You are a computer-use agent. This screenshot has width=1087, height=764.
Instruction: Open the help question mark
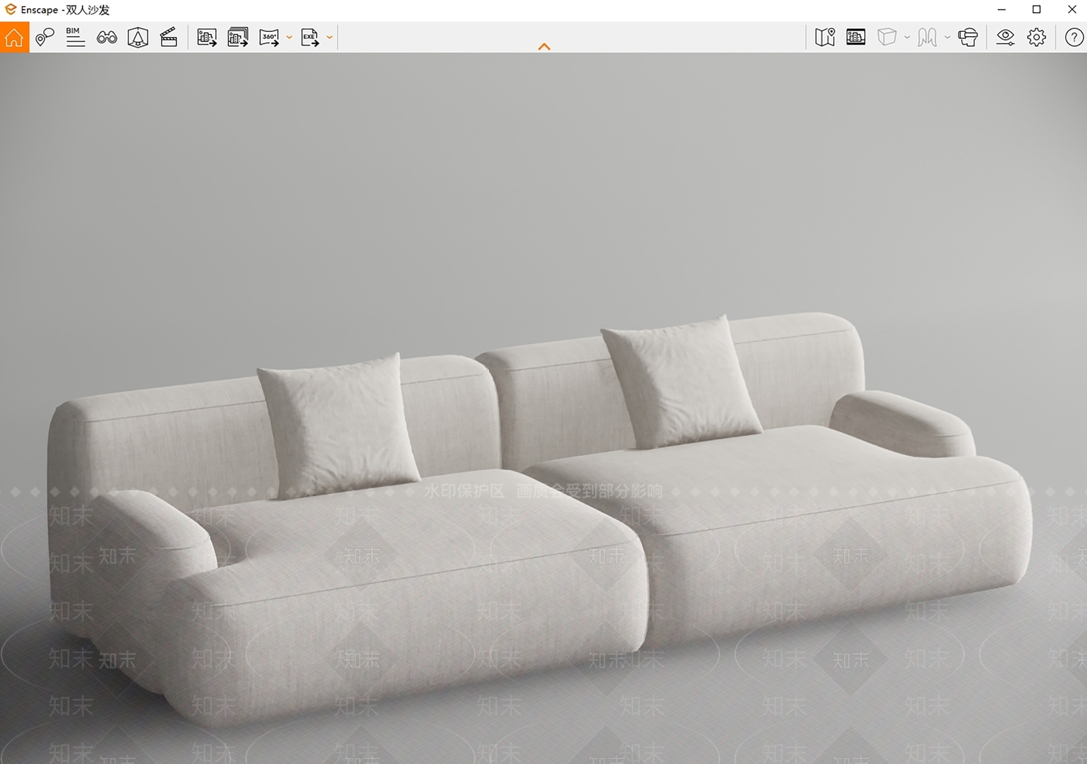(x=1074, y=37)
